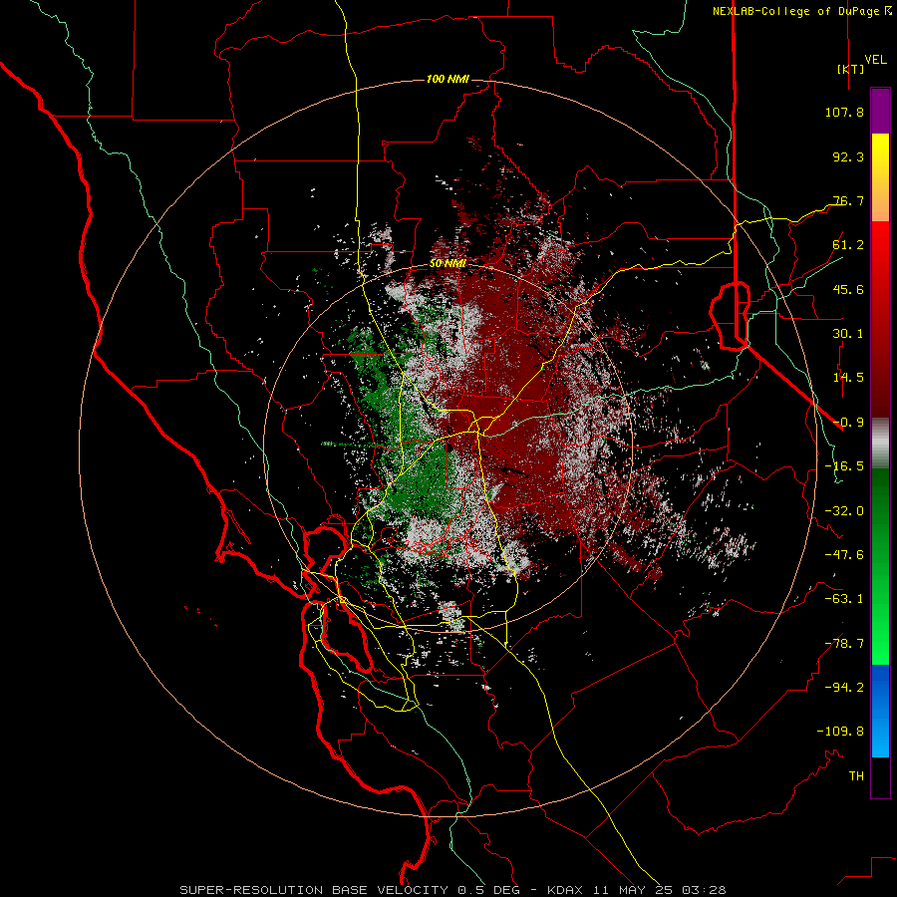
Task: Click the [KT] units label
Action: tap(851, 69)
